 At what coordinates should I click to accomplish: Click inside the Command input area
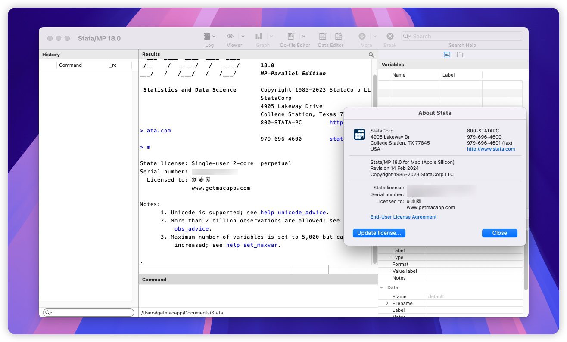click(x=258, y=296)
